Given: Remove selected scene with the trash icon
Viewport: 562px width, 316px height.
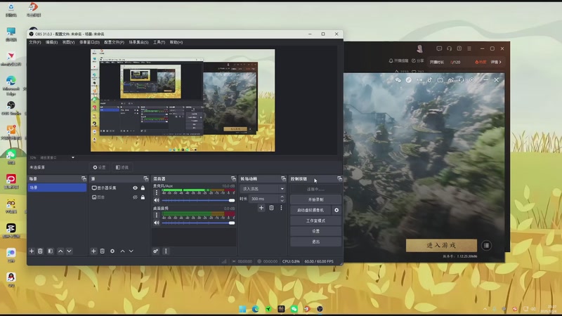Looking at the screenshot, I should click(x=40, y=251).
